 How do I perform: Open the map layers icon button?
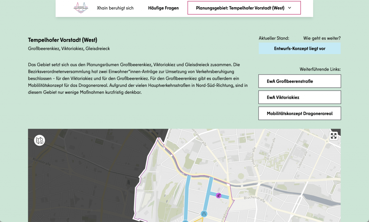pyautogui.click(x=40, y=140)
